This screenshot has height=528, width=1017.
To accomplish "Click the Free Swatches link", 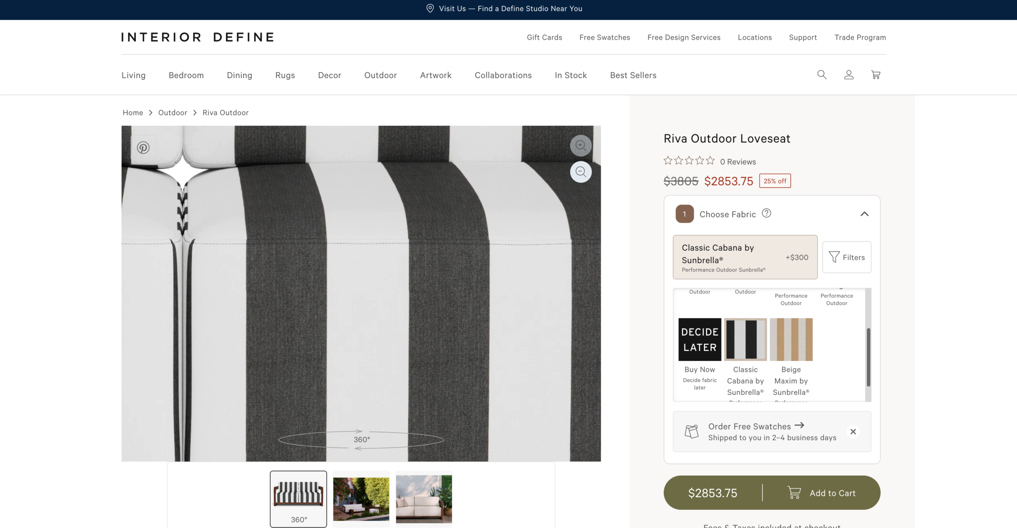I will click(x=605, y=37).
